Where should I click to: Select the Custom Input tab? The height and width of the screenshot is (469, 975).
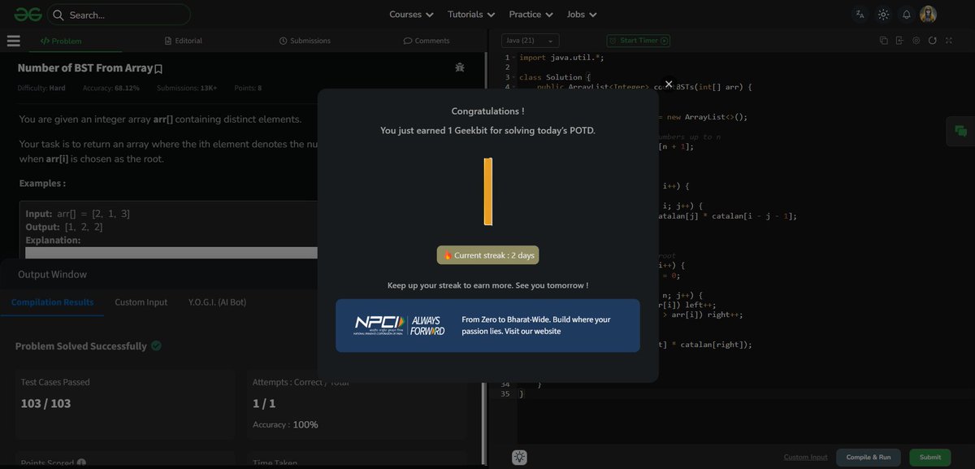click(141, 302)
